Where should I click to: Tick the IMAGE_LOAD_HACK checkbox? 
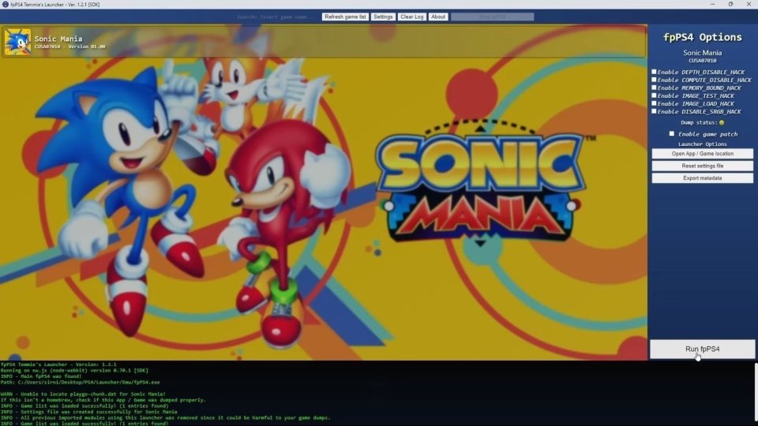(654, 103)
